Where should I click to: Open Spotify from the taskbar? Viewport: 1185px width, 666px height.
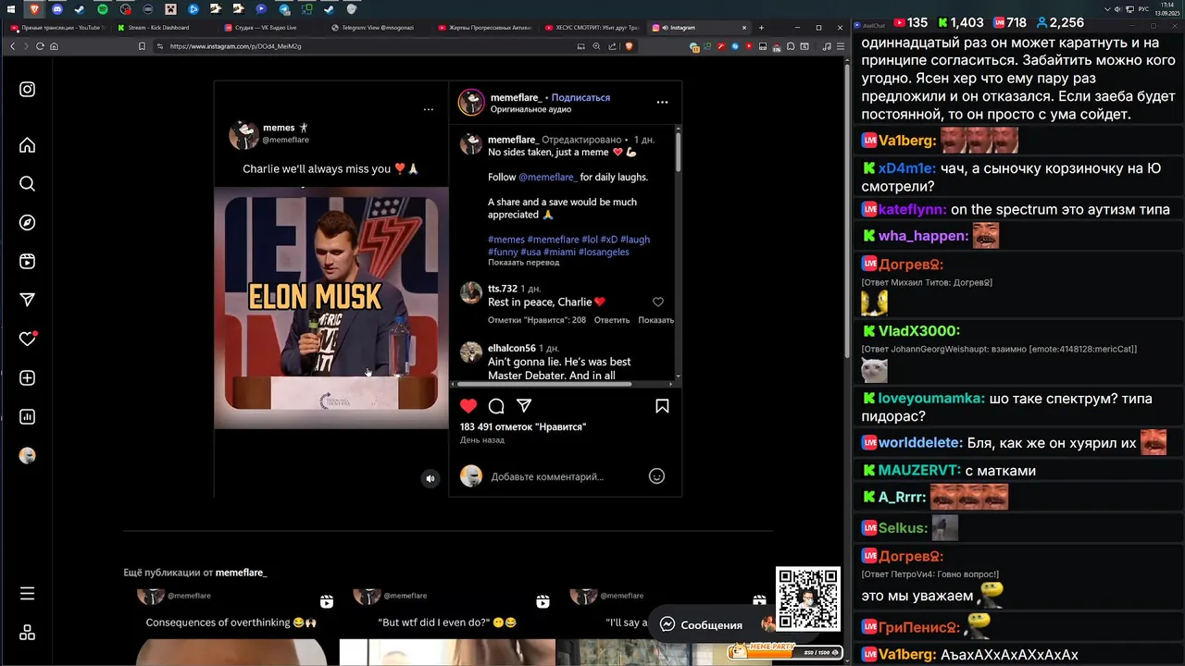[102, 9]
